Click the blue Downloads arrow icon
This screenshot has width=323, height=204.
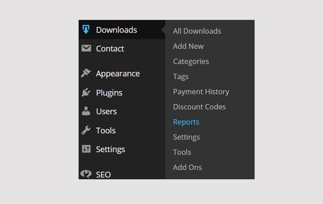(x=86, y=30)
